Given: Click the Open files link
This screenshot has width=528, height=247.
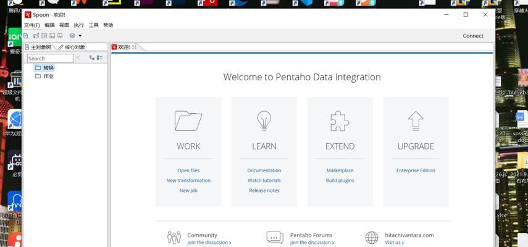Looking at the screenshot, I should point(188,170).
